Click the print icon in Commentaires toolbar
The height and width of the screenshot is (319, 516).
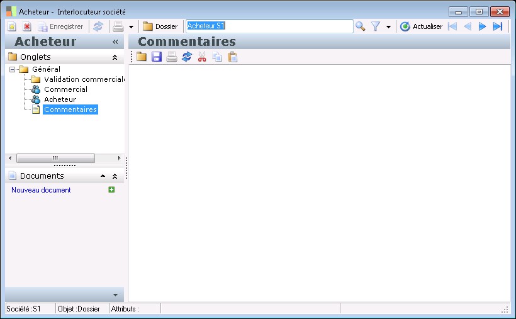pos(172,57)
